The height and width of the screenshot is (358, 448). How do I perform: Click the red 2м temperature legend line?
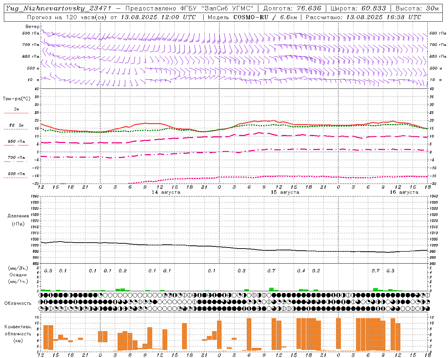pyautogui.click(x=16, y=113)
